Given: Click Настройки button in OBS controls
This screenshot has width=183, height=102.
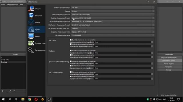Looking at the screenshot, I should [168, 67].
